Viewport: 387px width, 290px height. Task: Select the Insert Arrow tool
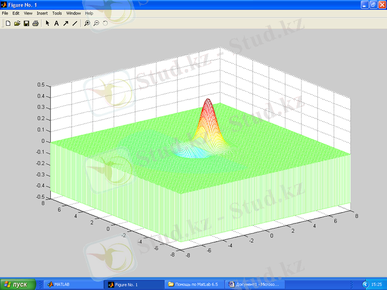click(x=65, y=23)
